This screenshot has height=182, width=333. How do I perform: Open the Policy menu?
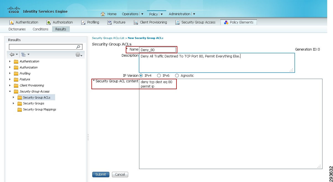153,14
